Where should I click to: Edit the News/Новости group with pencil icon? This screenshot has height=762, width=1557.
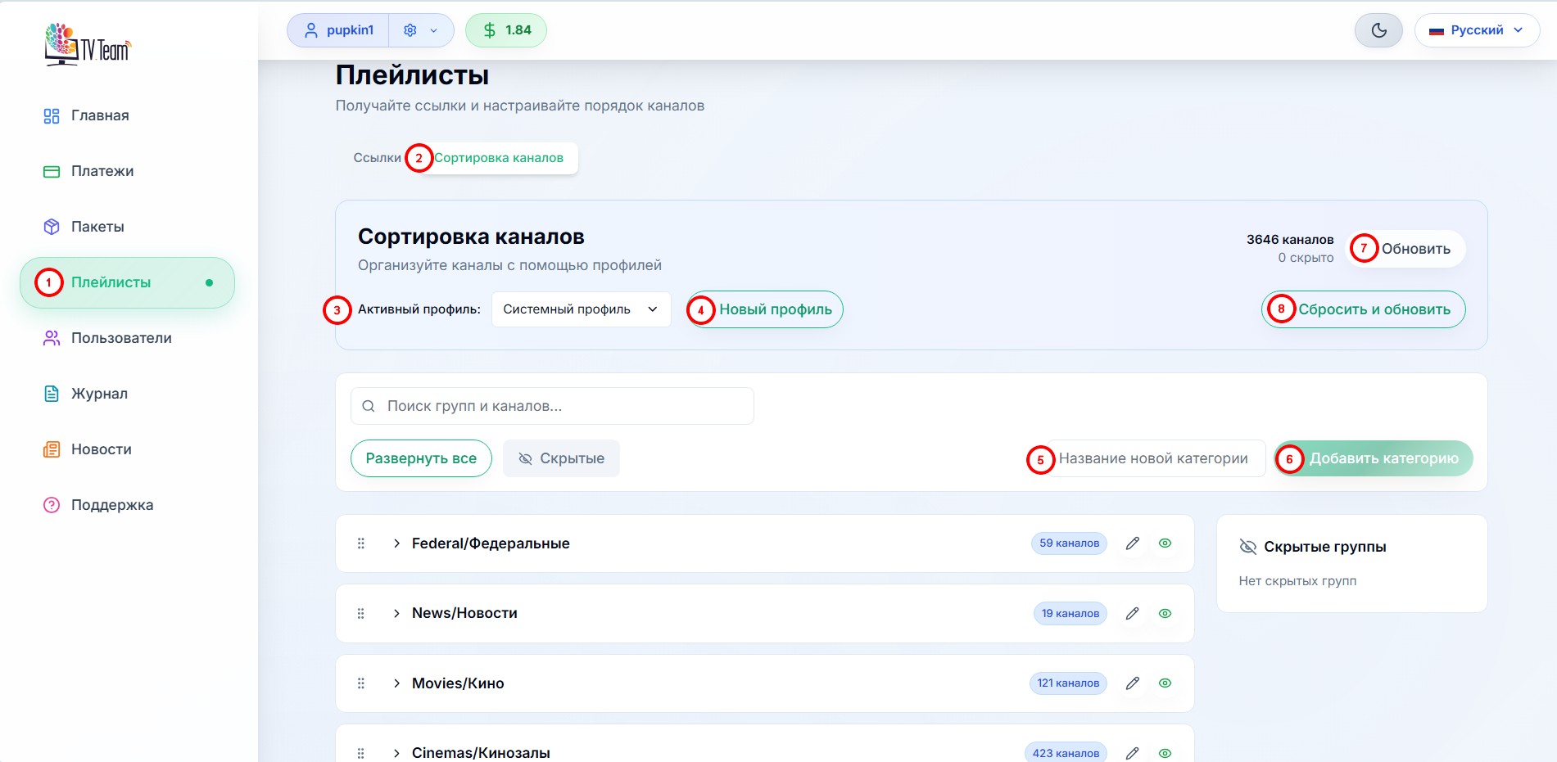pos(1133,612)
